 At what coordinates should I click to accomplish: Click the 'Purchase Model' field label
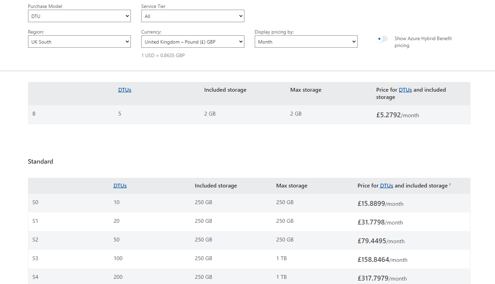coord(45,6)
